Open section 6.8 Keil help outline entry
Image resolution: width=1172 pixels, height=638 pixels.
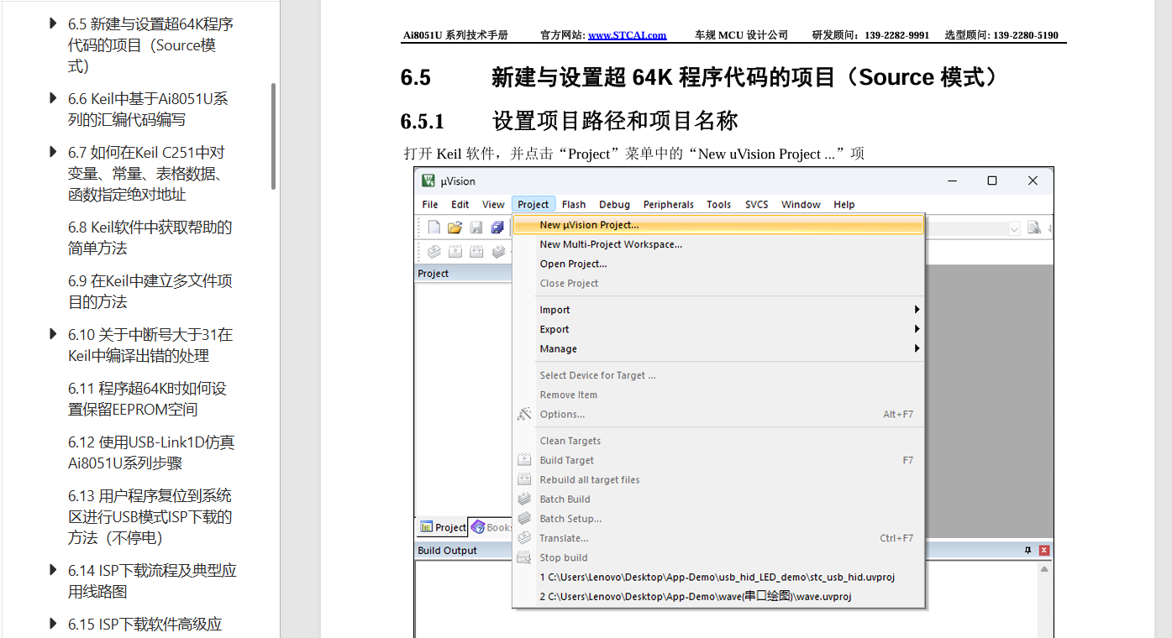[150, 238]
